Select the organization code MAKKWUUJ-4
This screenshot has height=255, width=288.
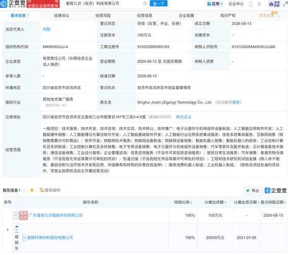click(x=55, y=47)
